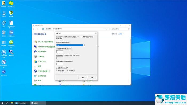
Task: Click the area code input field
Action: pyautogui.click(x=60, y=52)
